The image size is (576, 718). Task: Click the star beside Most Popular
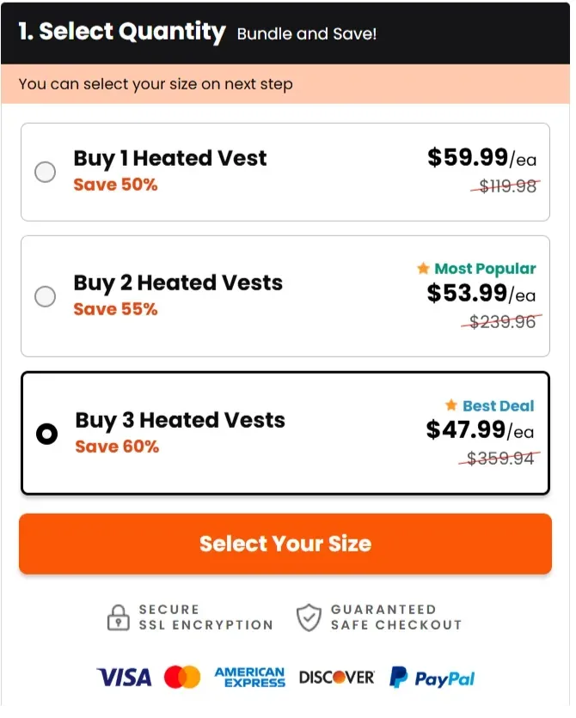(x=423, y=269)
